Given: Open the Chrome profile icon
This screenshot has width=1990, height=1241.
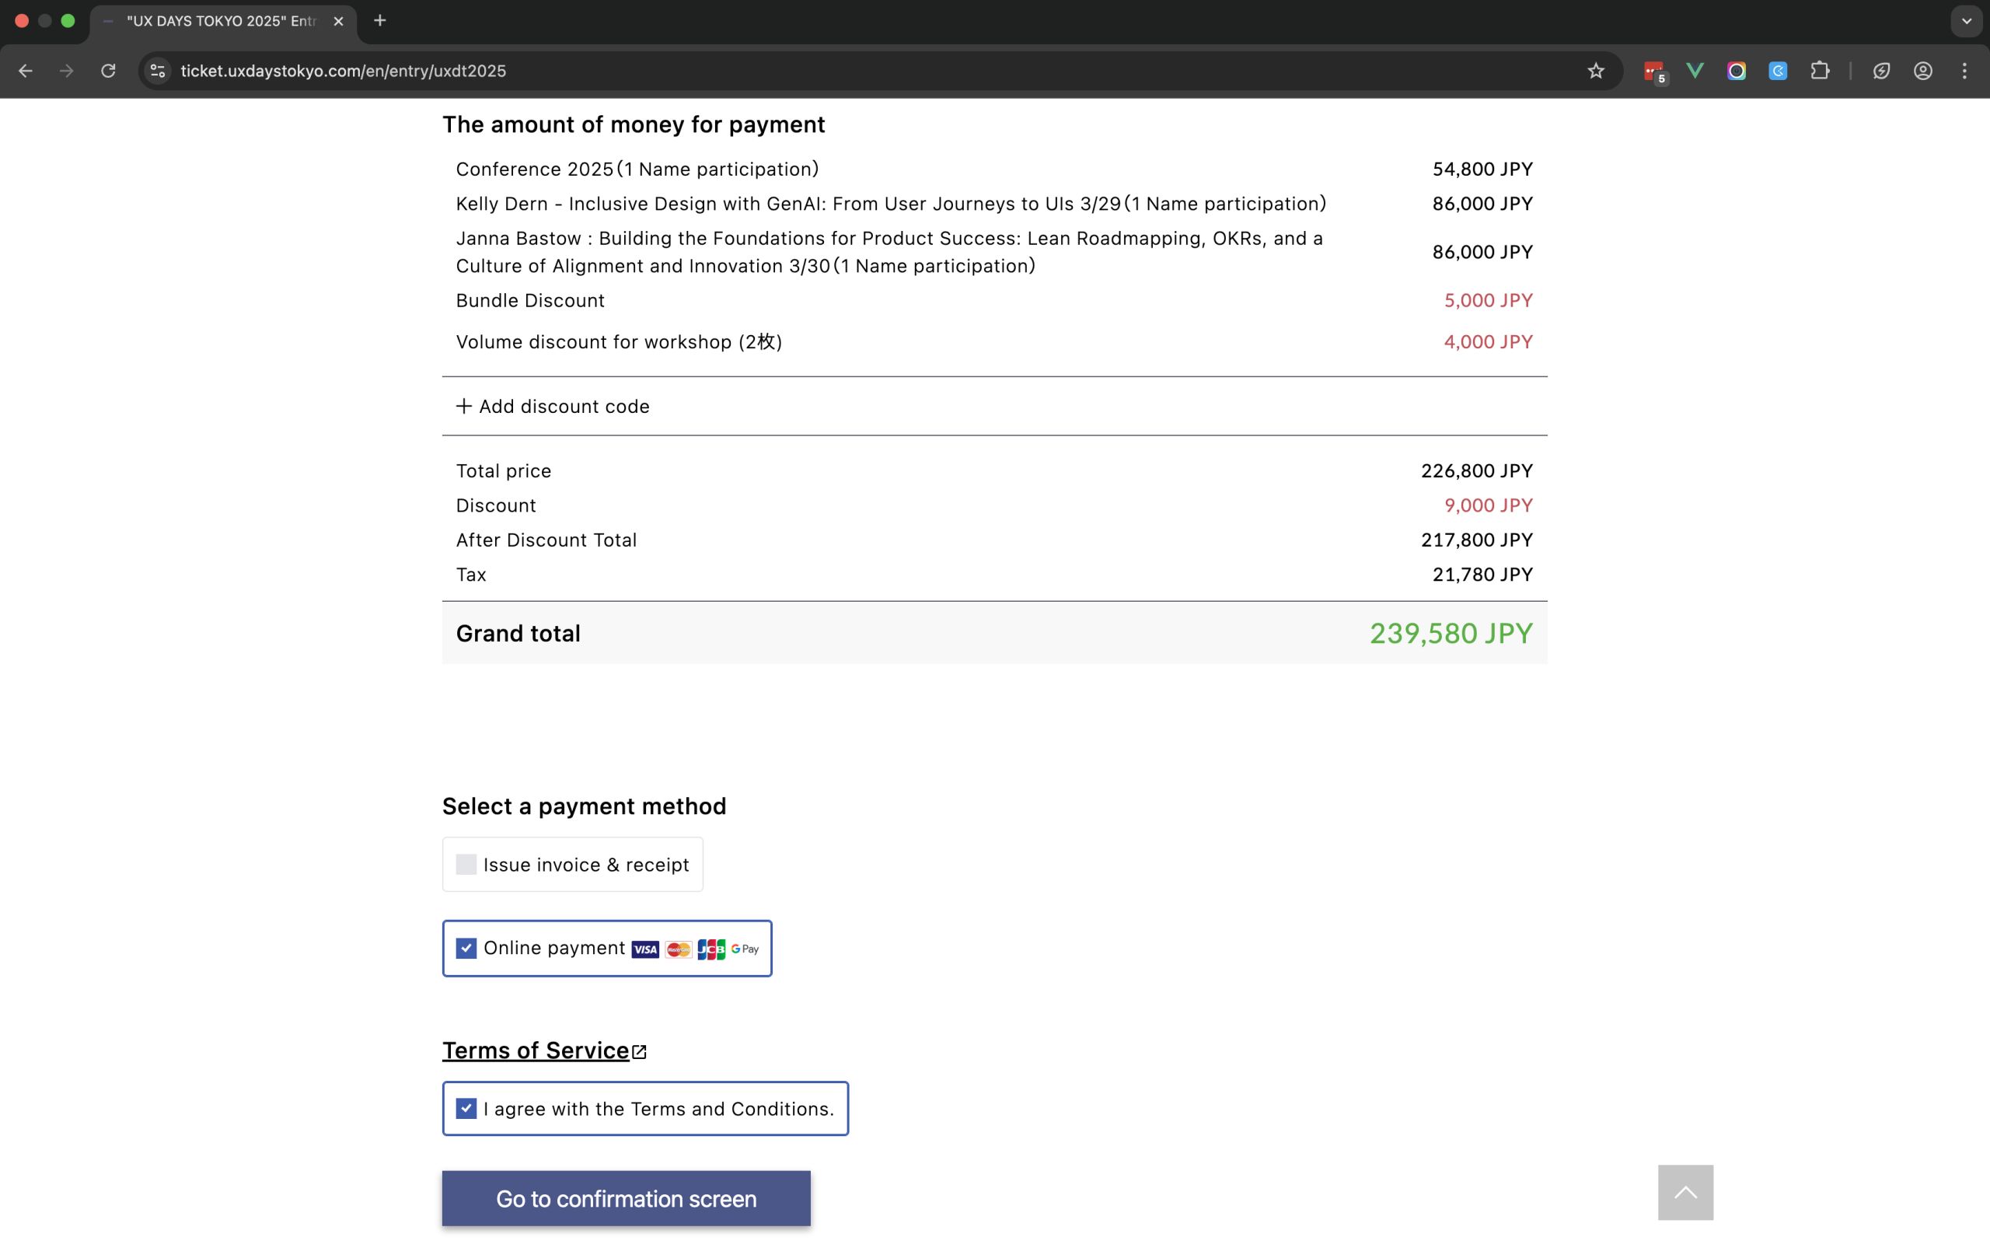Looking at the screenshot, I should (x=1922, y=71).
